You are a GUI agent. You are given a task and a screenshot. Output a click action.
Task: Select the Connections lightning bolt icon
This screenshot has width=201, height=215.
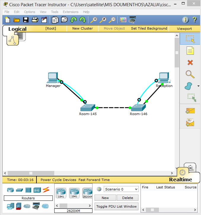click(x=46, y=190)
